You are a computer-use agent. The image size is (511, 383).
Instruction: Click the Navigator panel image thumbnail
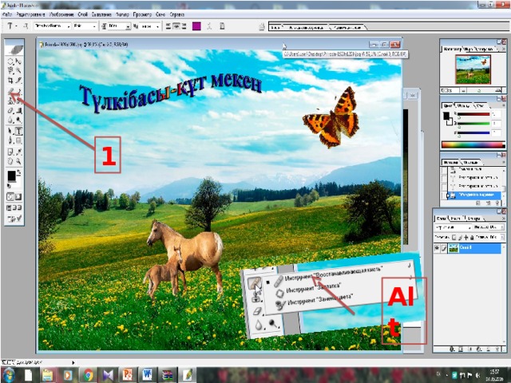pos(472,69)
